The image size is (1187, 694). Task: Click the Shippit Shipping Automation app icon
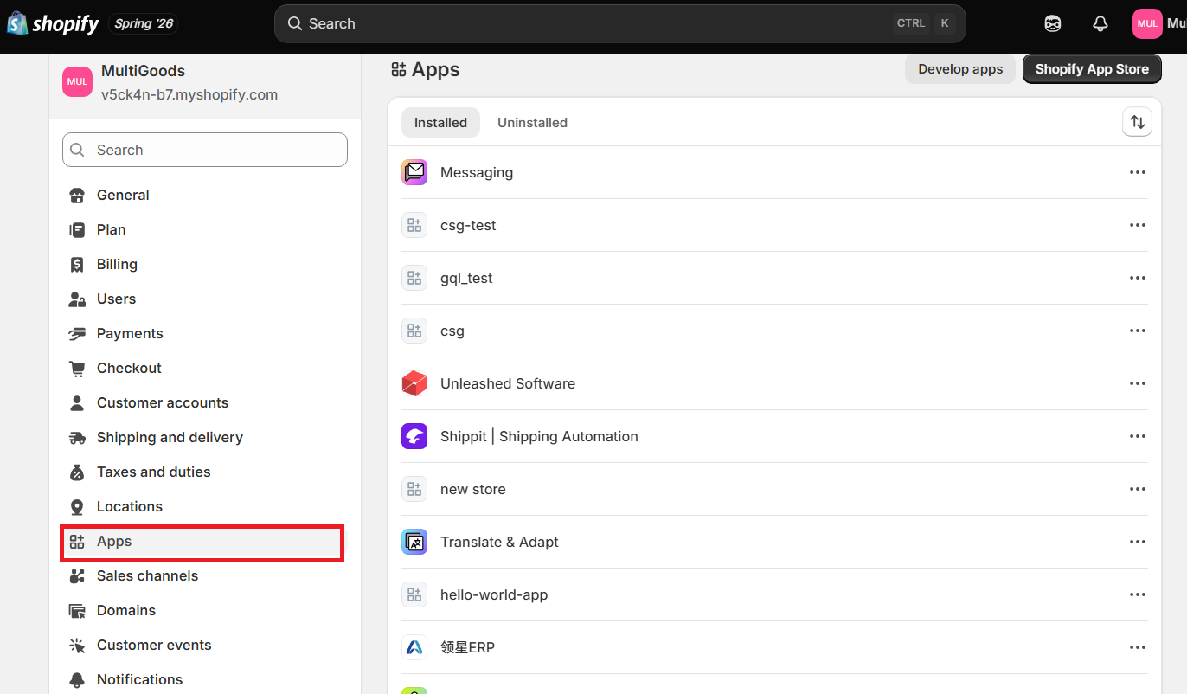click(x=414, y=436)
